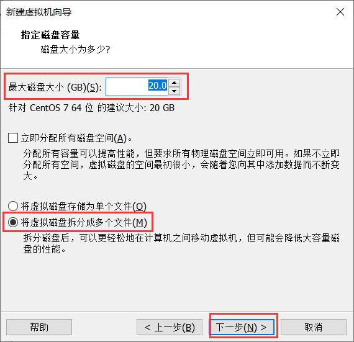Viewport: 354px width, 342px height.
Task: Cancel the wizard using 取消
Action: click(314, 327)
